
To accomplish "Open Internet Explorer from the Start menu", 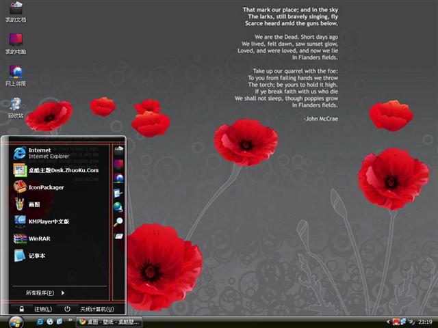I will pos(41,153).
